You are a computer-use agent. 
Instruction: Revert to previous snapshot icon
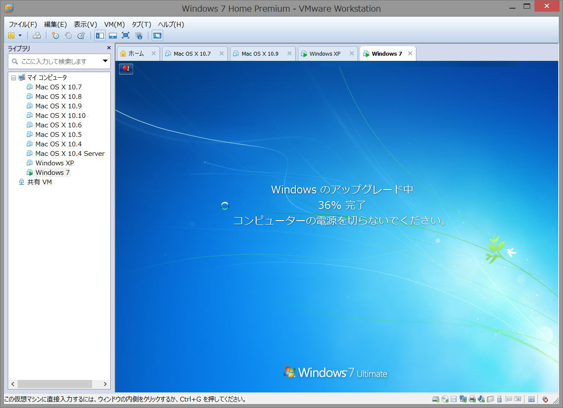(68, 35)
